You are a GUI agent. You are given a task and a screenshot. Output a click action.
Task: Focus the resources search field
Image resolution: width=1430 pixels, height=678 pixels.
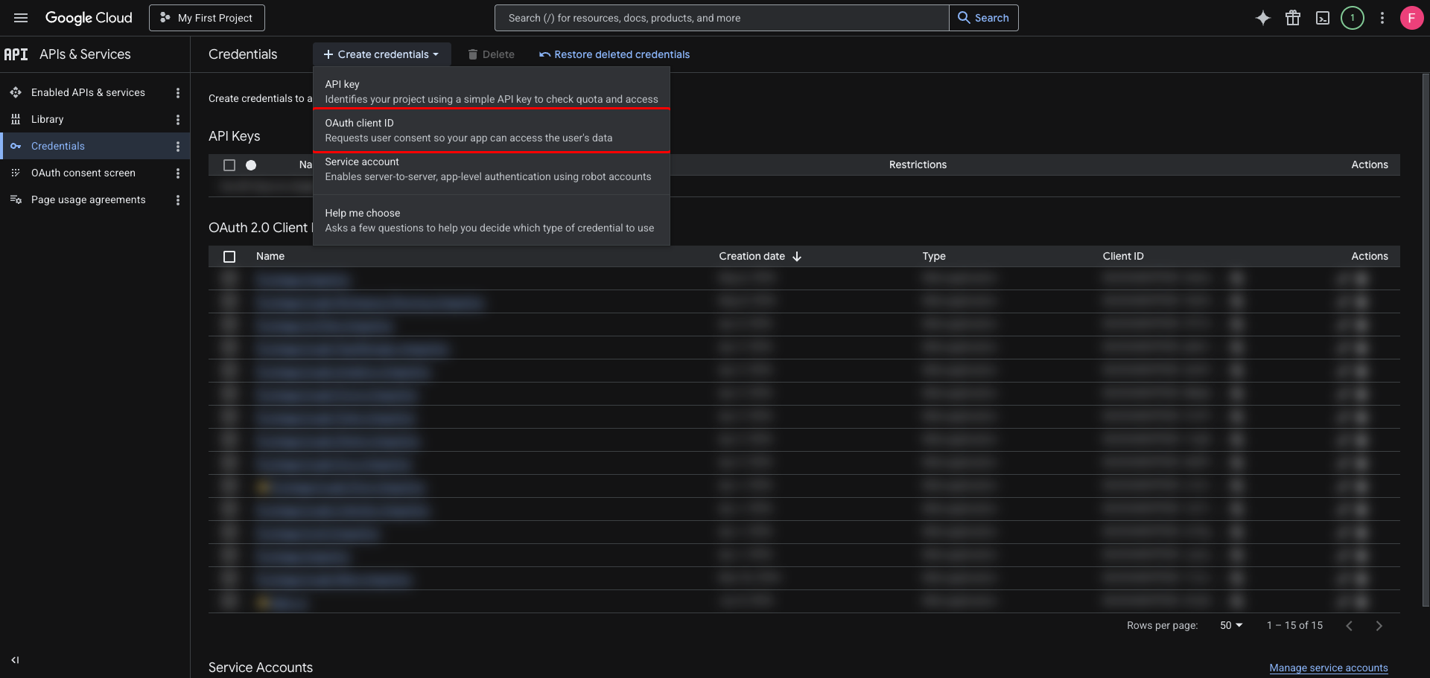pyautogui.click(x=722, y=18)
